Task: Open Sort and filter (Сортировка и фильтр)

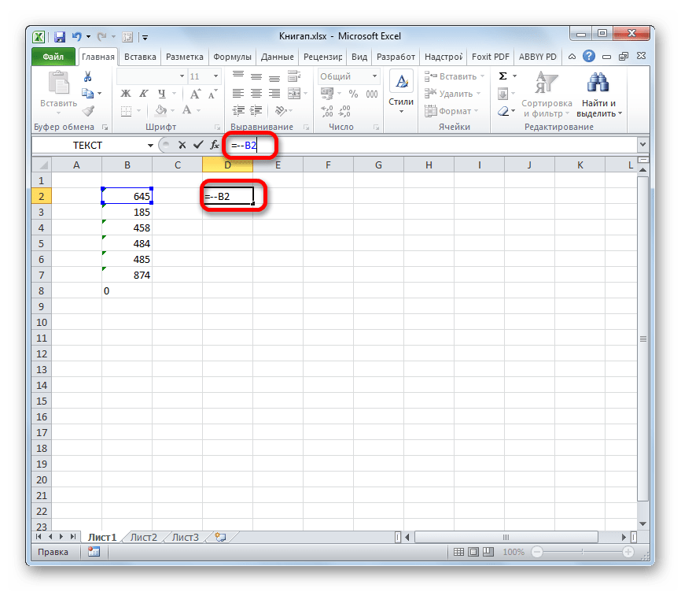Action: (x=547, y=94)
